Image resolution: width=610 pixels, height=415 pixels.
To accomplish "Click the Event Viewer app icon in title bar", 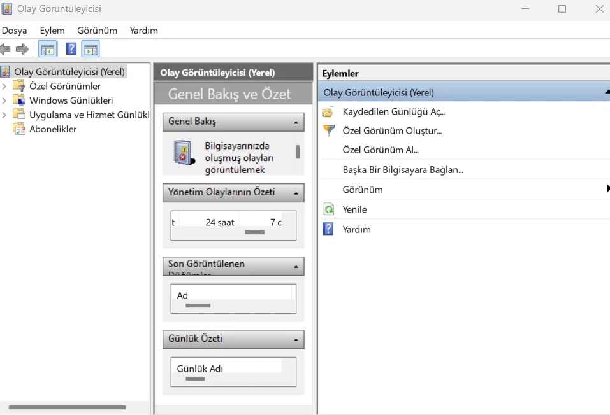I will click(6, 8).
